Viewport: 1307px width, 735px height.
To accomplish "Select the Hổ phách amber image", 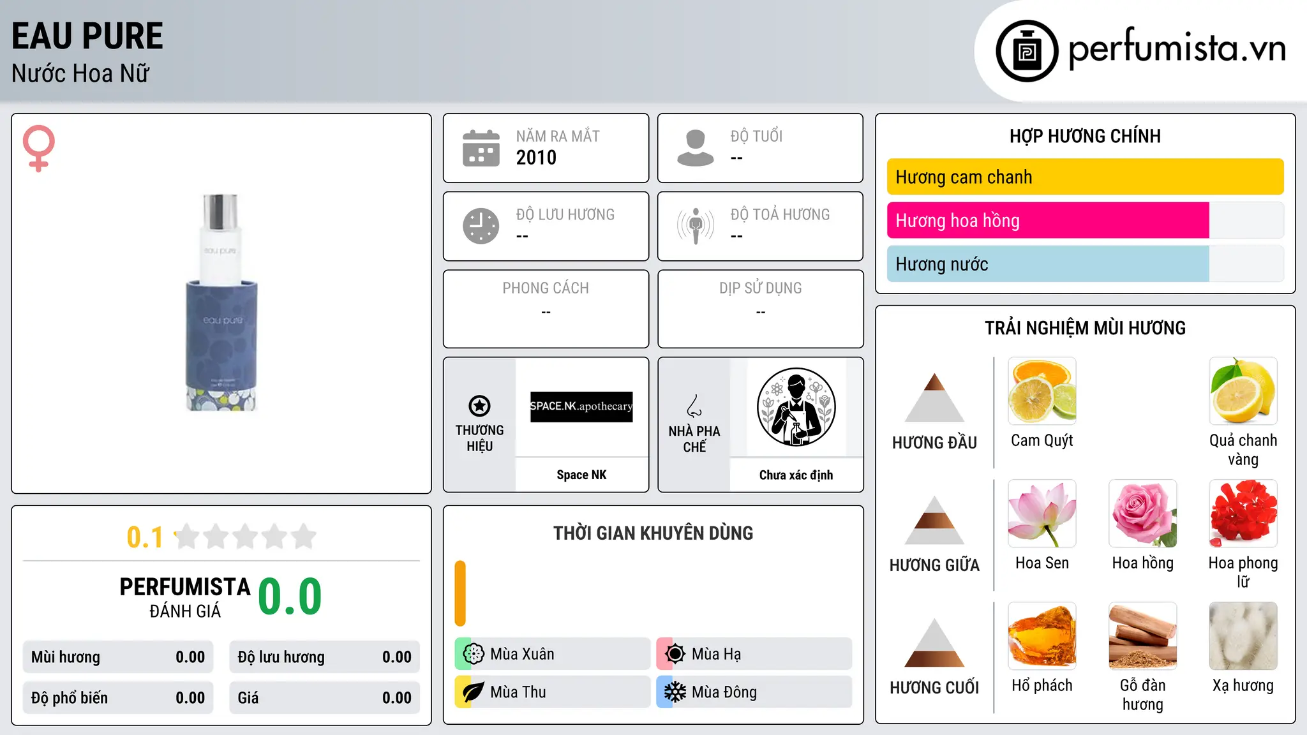I will 1042,636.
